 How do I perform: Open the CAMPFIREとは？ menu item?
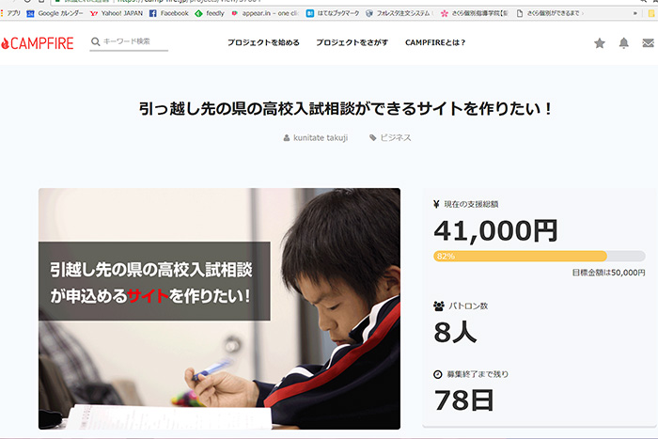(x=435, y=43)
